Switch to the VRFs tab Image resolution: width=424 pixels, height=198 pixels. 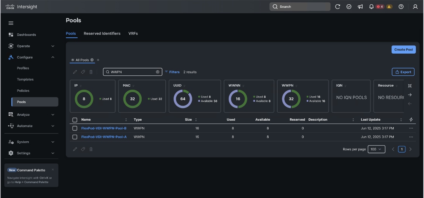[x=133, y=33]
